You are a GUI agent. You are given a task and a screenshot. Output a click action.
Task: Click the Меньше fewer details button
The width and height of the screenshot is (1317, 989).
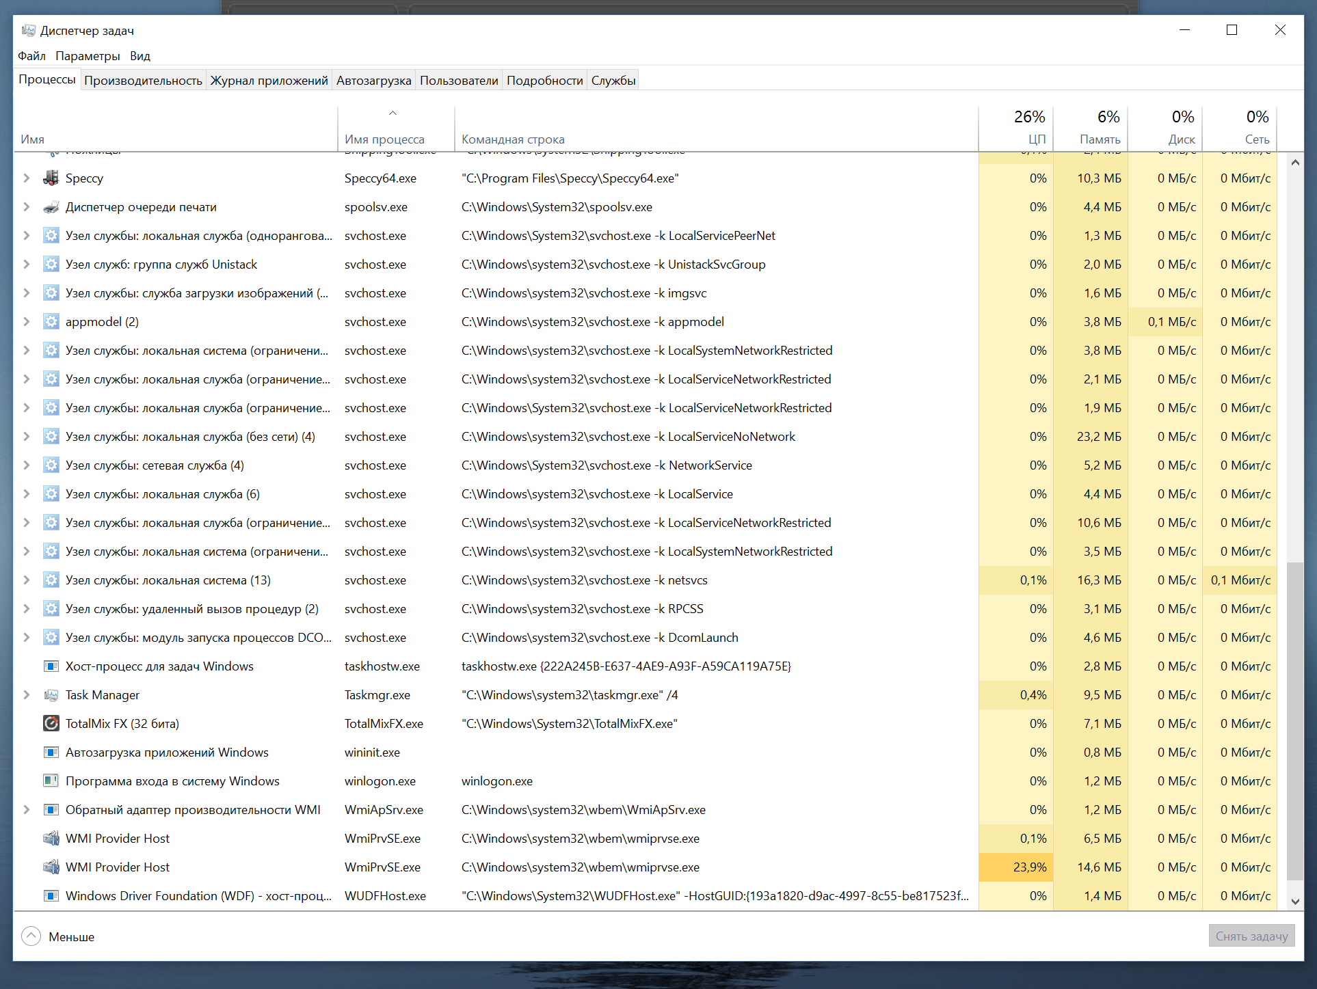tap(59, 936)
